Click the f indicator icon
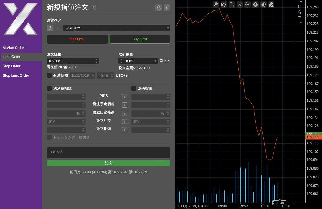This screenshot has width=322, height=209. click(x=255, y=4)
